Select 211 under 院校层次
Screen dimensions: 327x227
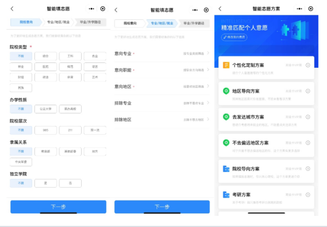tap(70, 130)
